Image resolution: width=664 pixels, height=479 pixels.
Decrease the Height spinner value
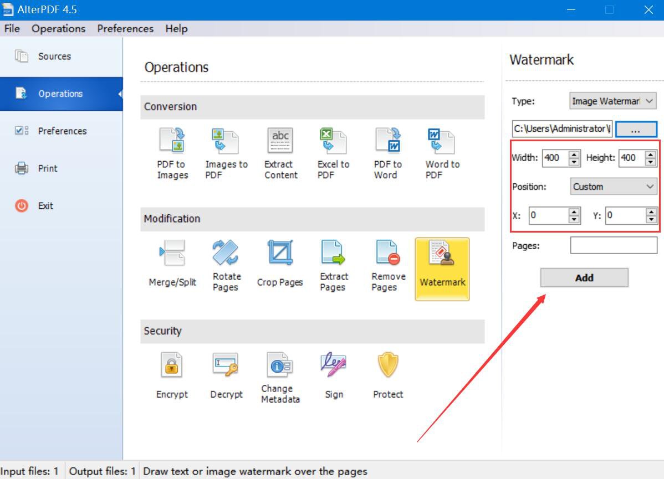pos(651,162)
